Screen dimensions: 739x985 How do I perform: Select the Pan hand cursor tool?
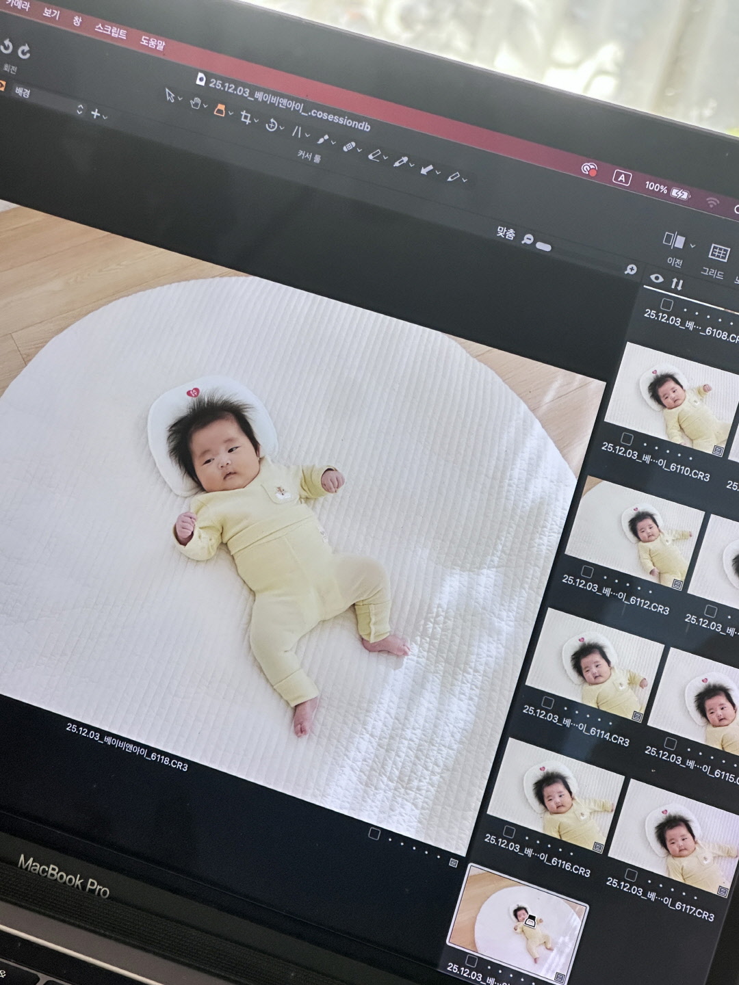coord(195,103)
